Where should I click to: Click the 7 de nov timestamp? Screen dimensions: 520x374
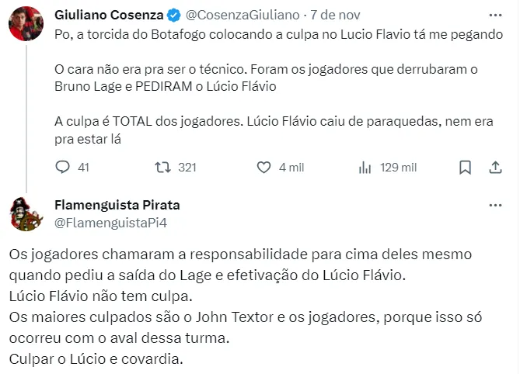click(337, 16)
